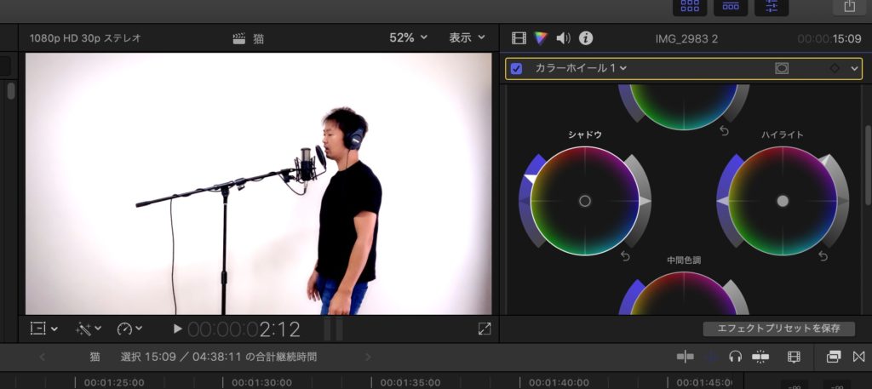Click the left sidebar scrollbar handle
The height and width of the screenshot is (389, 872).
(x=11, y=90)
